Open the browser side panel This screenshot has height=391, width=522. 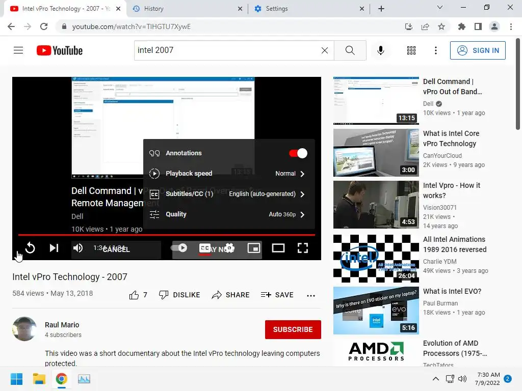(478, 26)
